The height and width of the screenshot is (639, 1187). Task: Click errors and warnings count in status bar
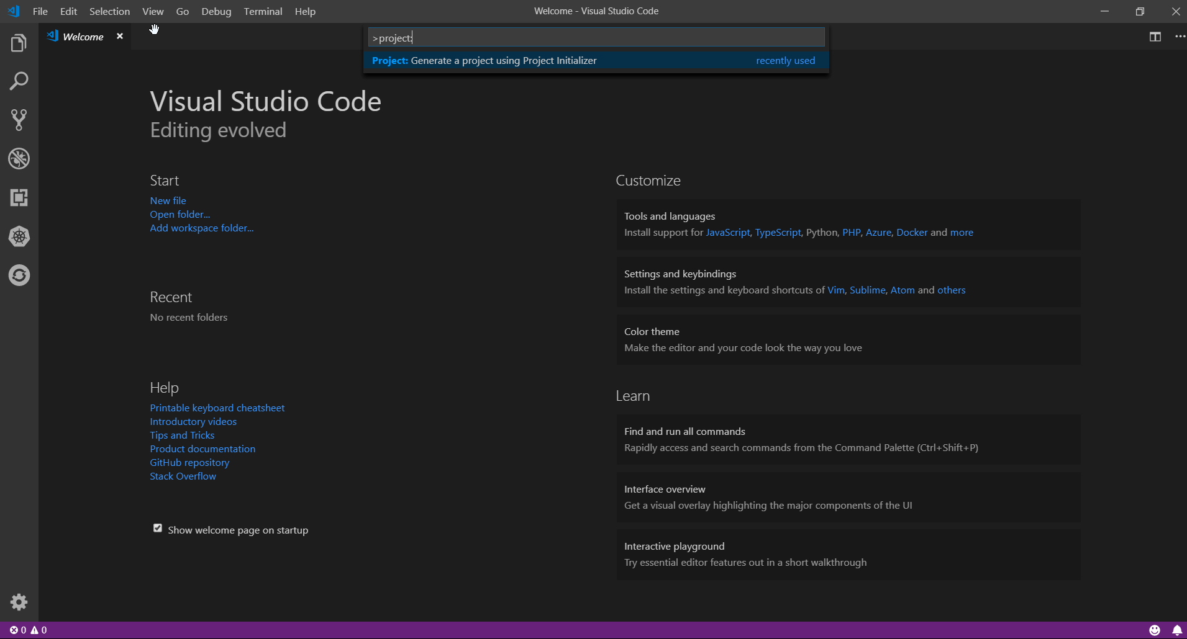pyautogui.click(x=28, y=630)
